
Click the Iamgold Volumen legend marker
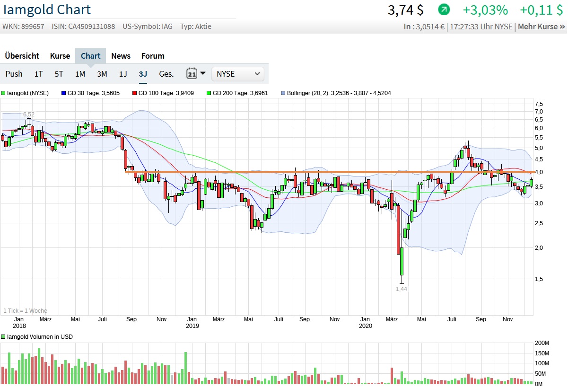tap(4, 337)
